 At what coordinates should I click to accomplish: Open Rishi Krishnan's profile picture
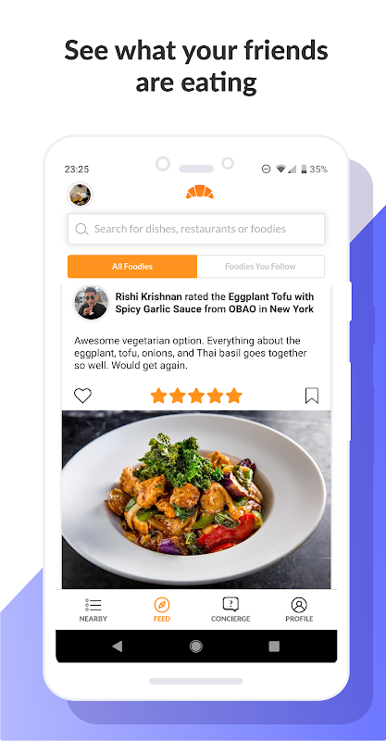[92, 303]
